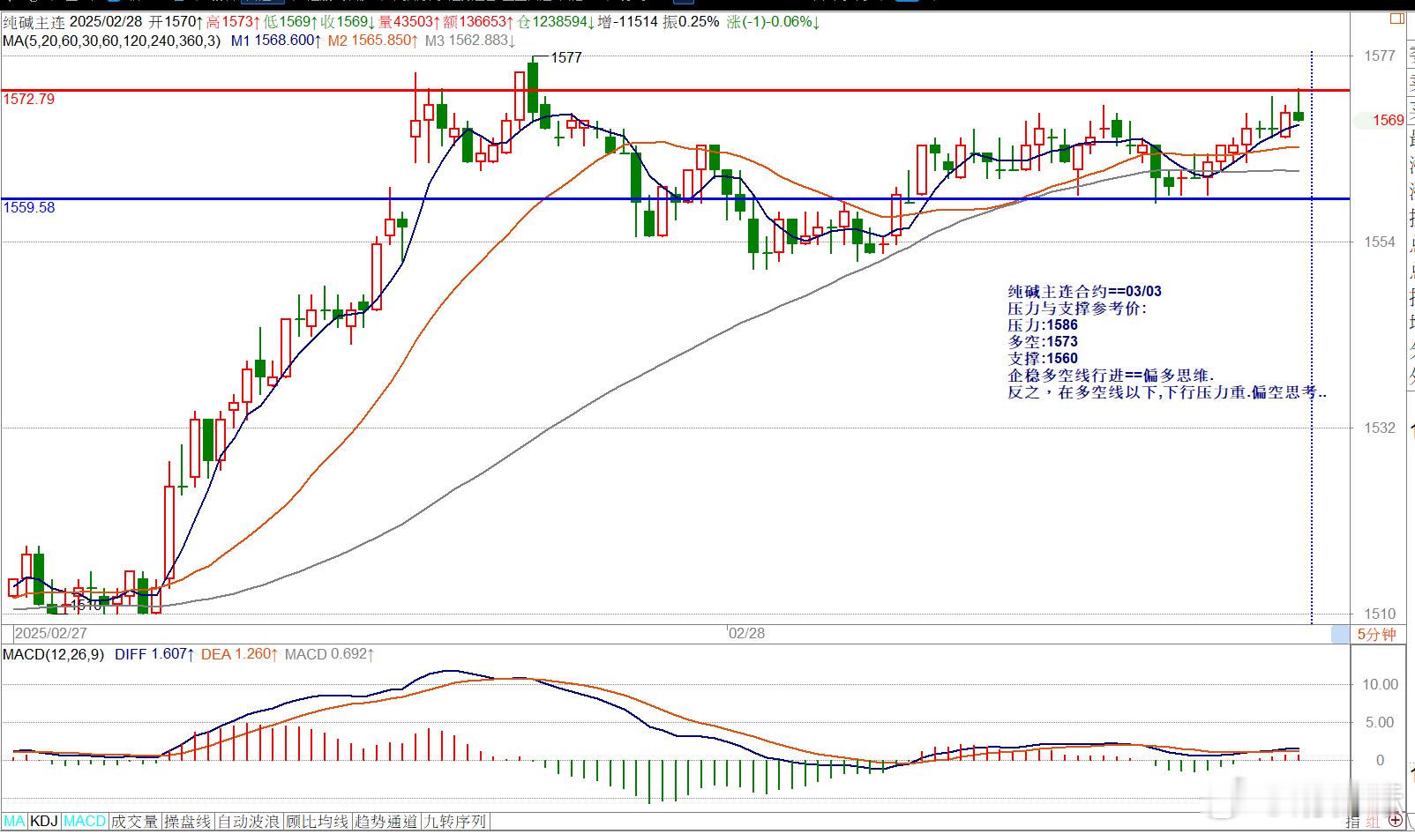Click the 多空:1573 annotation line
1415x834 pixels.
tap(1043, 341)
